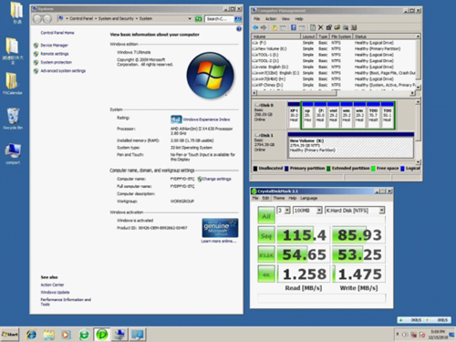Open Action Center under See also
The image size is (456, 342).
52,285
